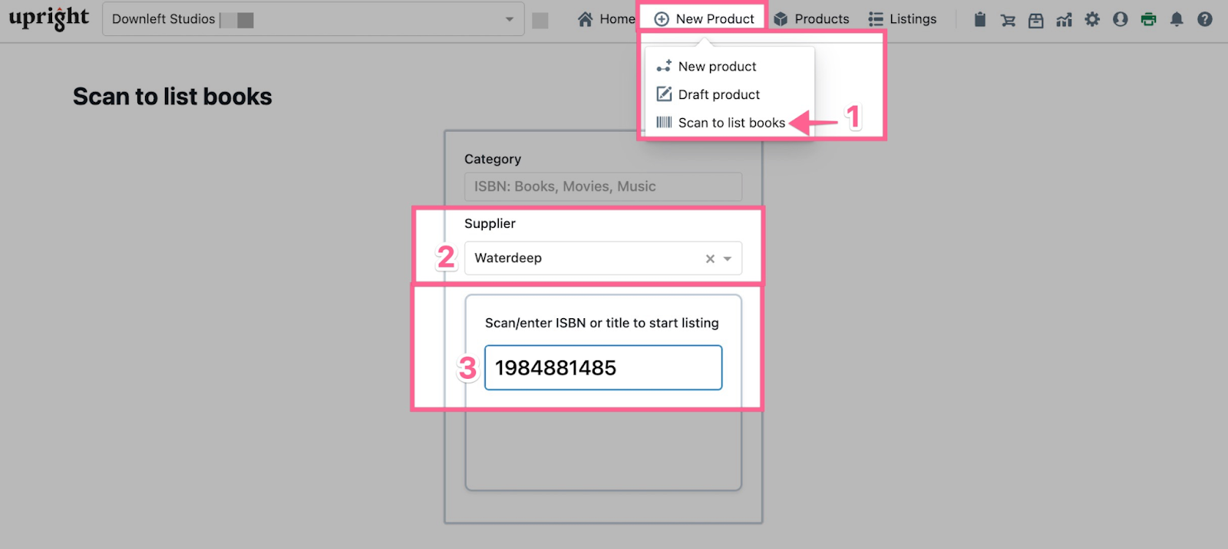Open settings via the gear icon
The height and width of the screenshot is (549, 1228).
click(x=1092, y=19)
